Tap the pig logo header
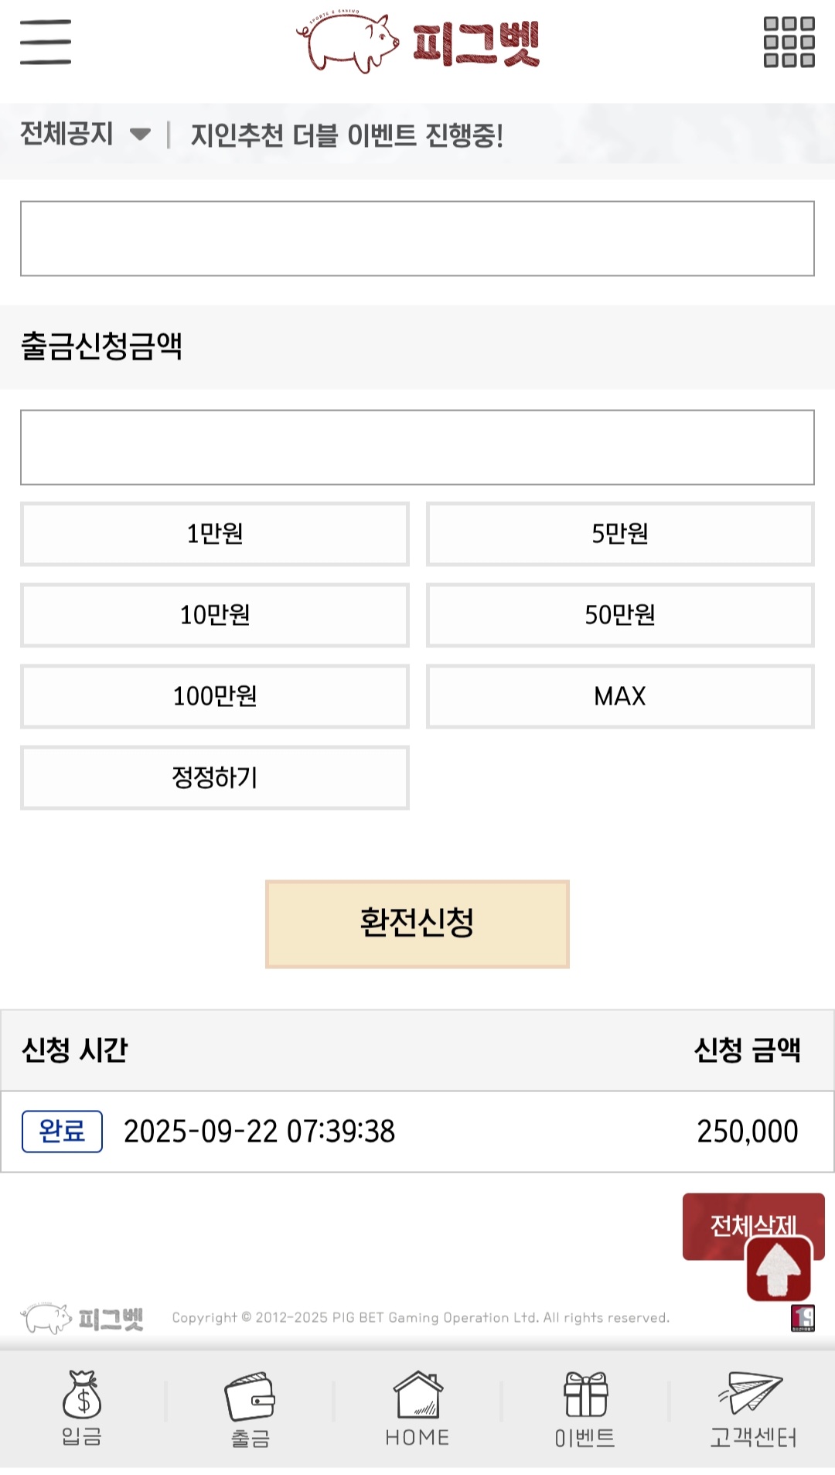This screenshot has width=835, height=1475. (x=417, y=43)
